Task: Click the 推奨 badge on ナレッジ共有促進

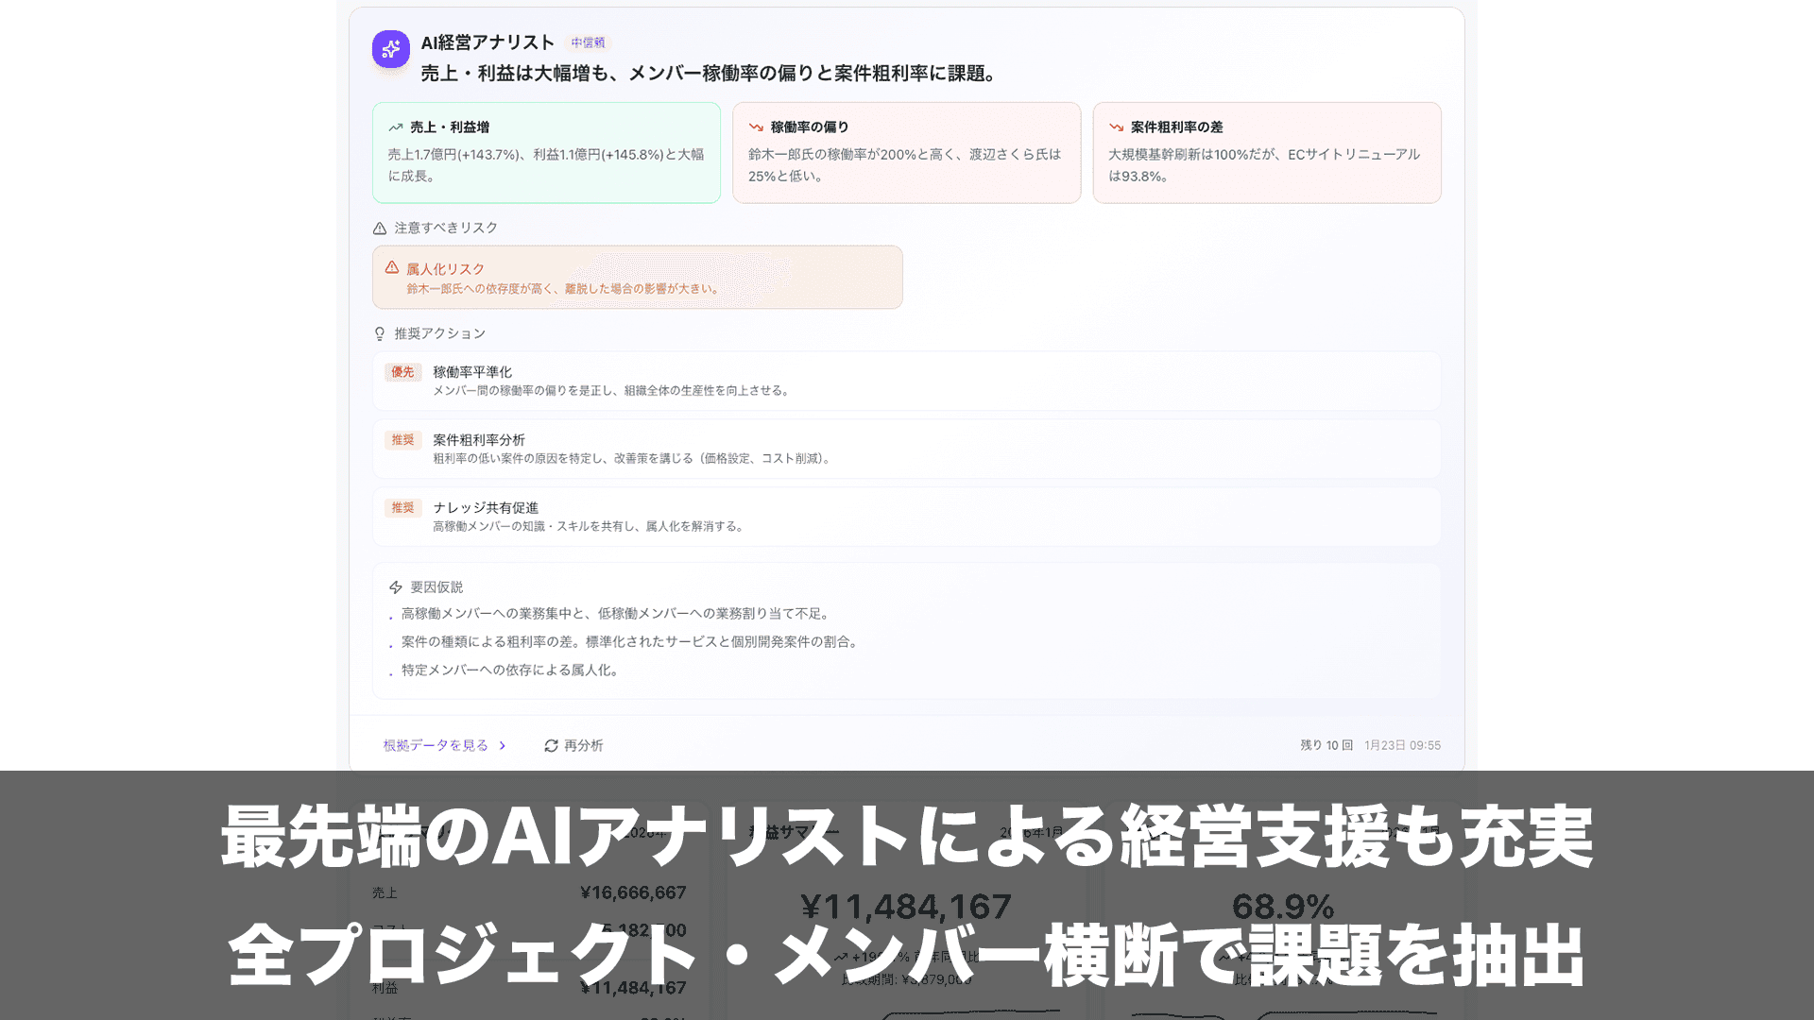Action: [x=402, y=508]
